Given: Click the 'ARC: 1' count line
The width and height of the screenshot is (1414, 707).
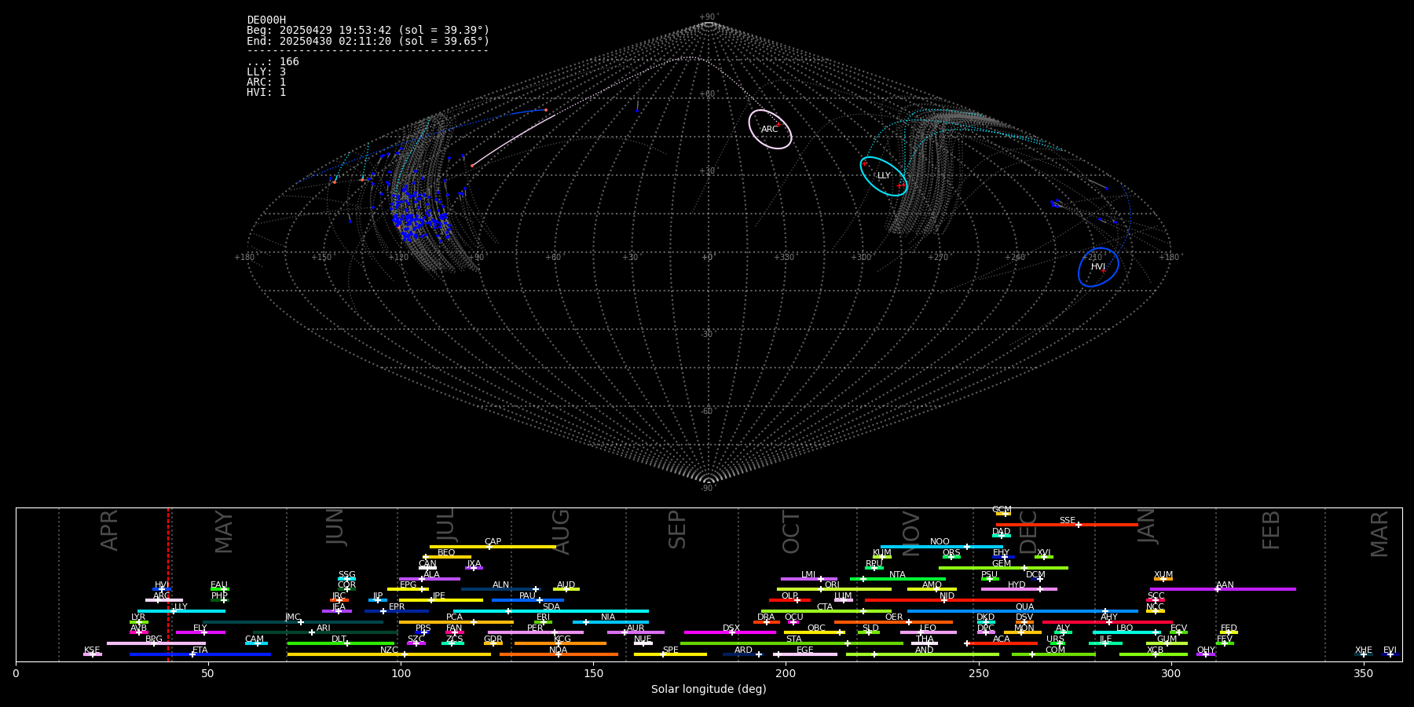Looking at the screenshot, I should coord(266,82).
